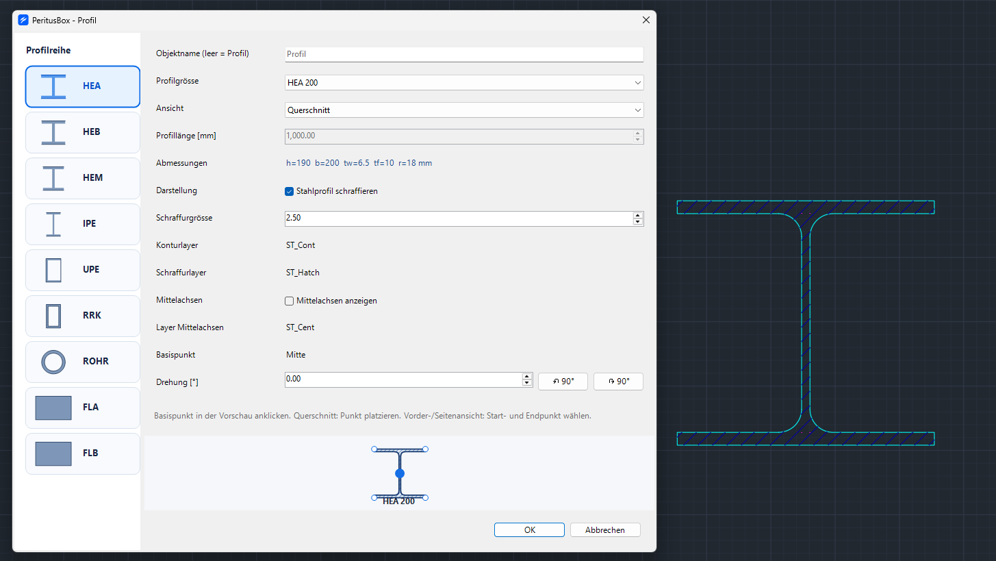Increase Drehung angle with up arrow
996x561 pixels.
point(526,376)
